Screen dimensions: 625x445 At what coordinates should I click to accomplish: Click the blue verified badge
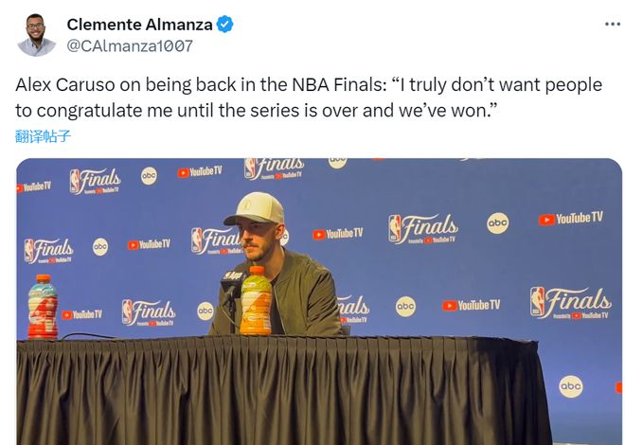click(225, 25)
